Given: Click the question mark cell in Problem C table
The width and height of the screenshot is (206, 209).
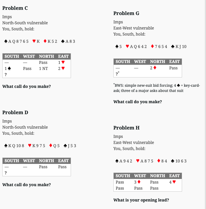Looking at the screenshot, I should click(x=5, y=75).
